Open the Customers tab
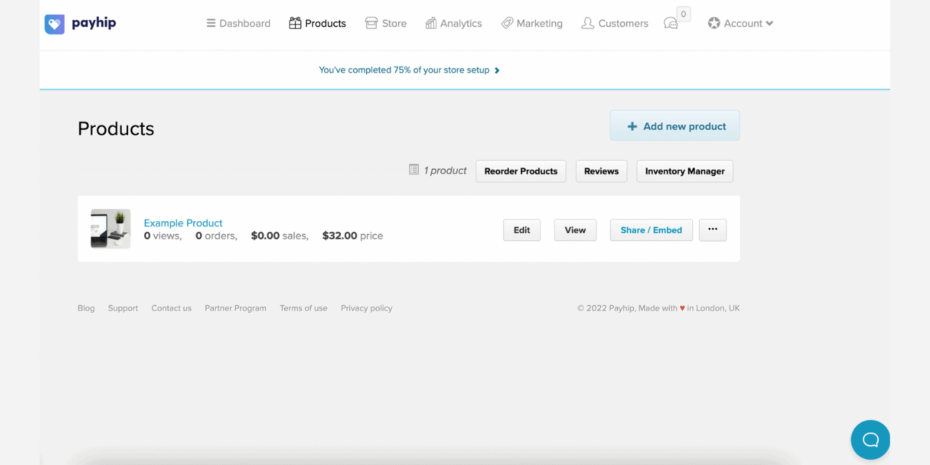This screenshot has width=930, height=465. [614, 23]
